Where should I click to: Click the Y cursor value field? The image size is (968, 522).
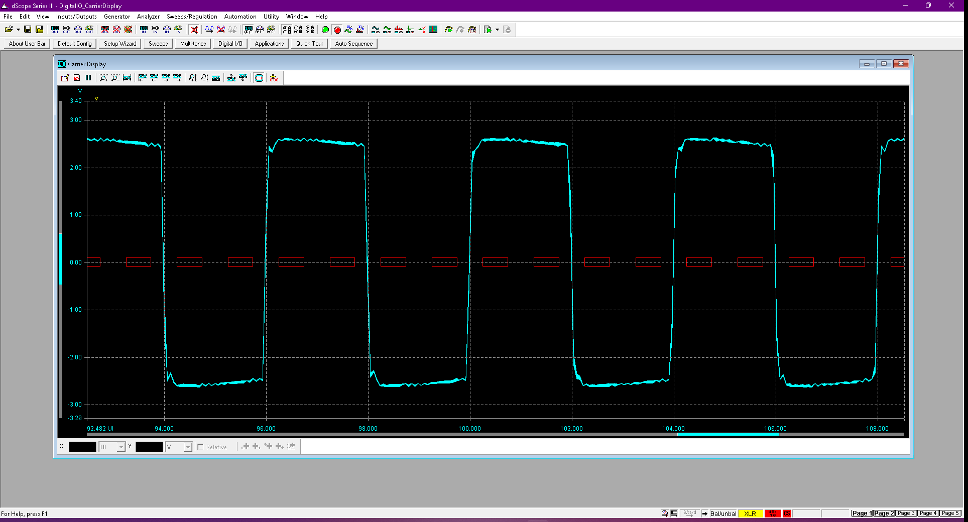pyautogui.click(x=149, y=447)
